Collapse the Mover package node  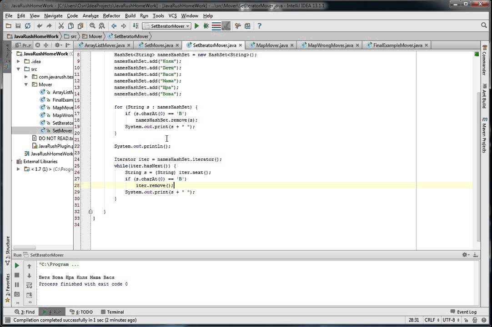[x=26, y=84]
